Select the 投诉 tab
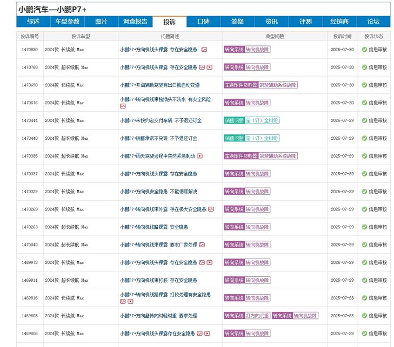This screenshot has height=347, width=394. (x=170, y=22)
